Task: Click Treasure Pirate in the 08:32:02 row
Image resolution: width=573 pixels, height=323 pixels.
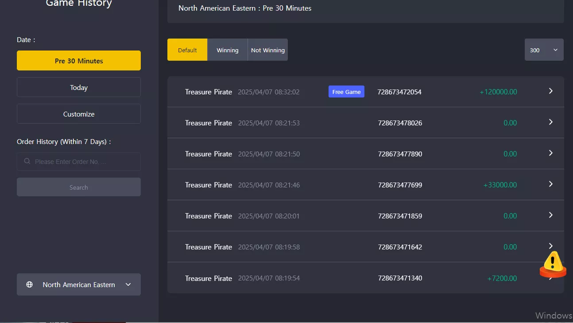Action: click(209, 92)
